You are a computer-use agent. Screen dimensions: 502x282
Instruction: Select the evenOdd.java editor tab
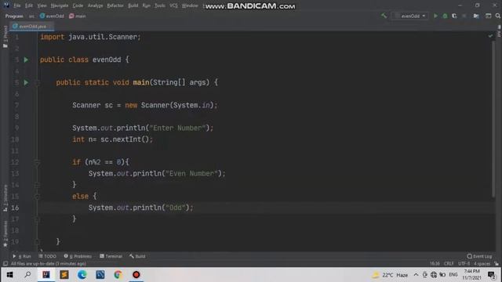click(31, 27)
